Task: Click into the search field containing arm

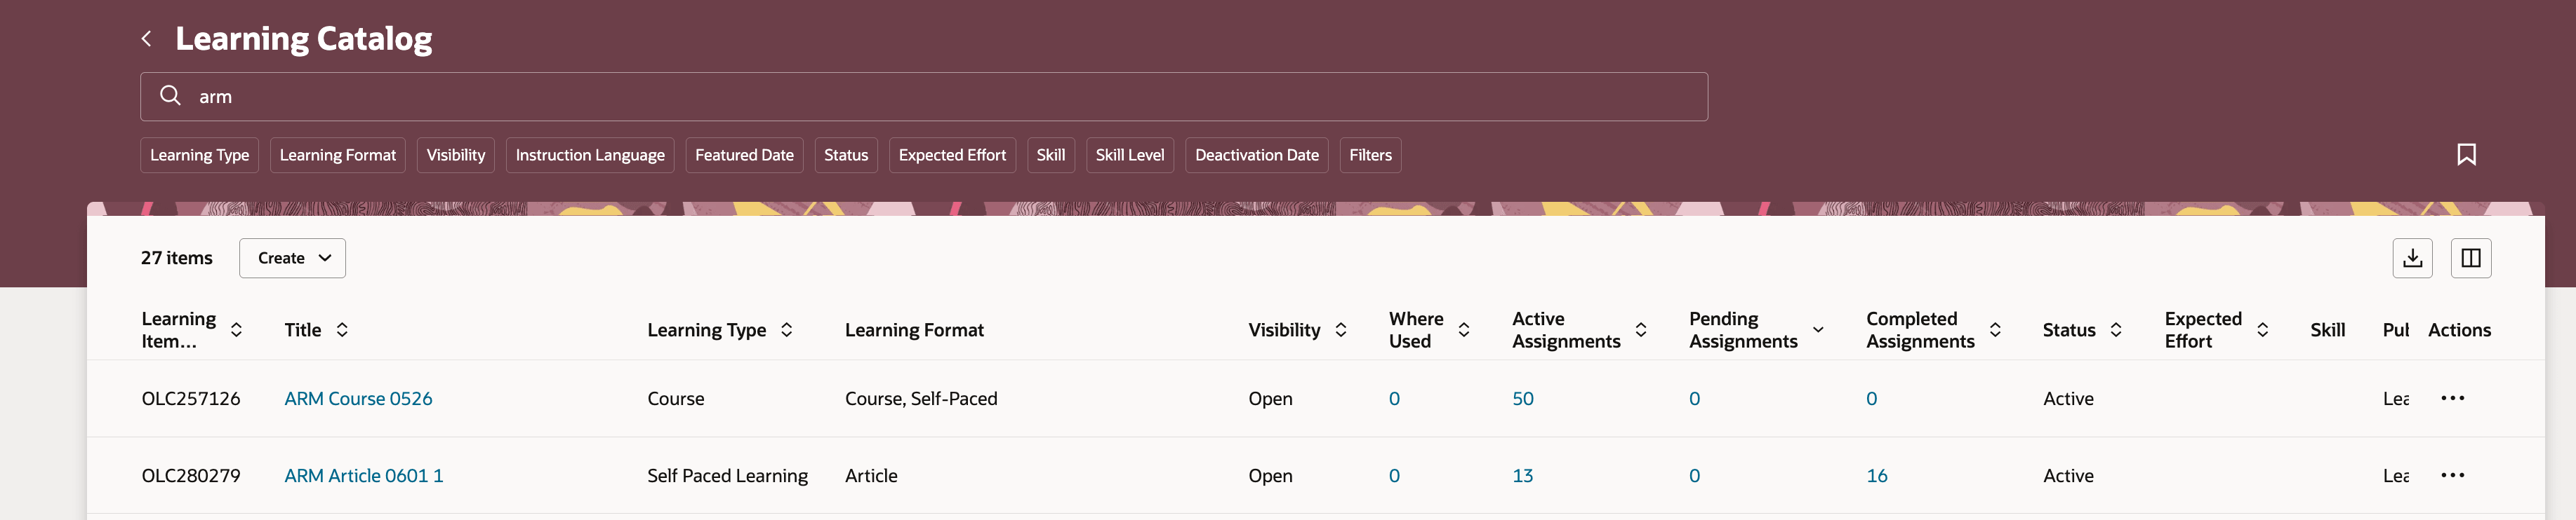Action: (x=924, y=97)
